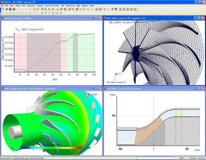Open the Geometry menu
Image resolution: width=206 pixels, height=160 pixels.
click(31, 6)
